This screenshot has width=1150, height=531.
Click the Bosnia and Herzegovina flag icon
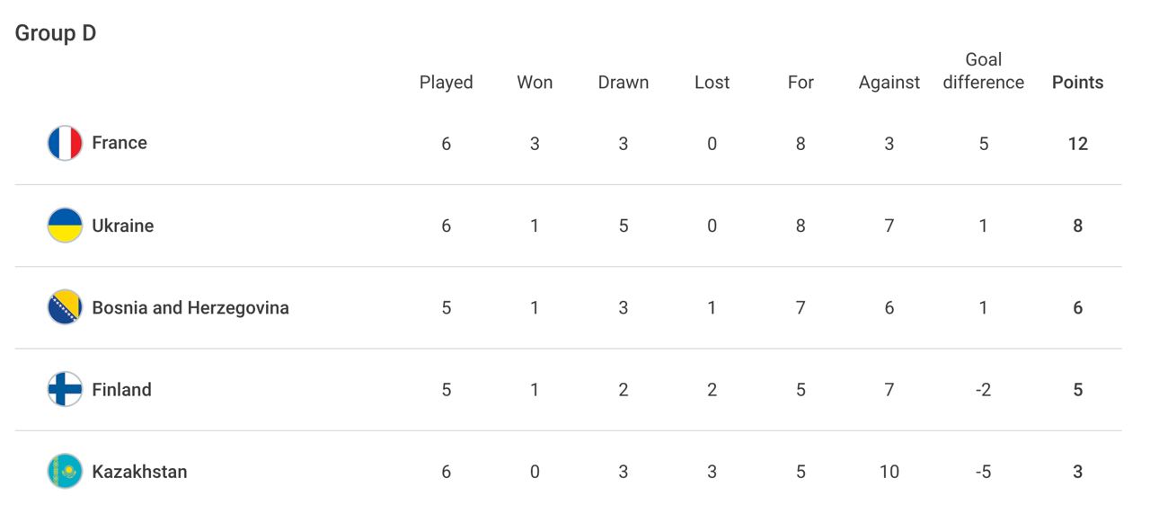point(65,307)
